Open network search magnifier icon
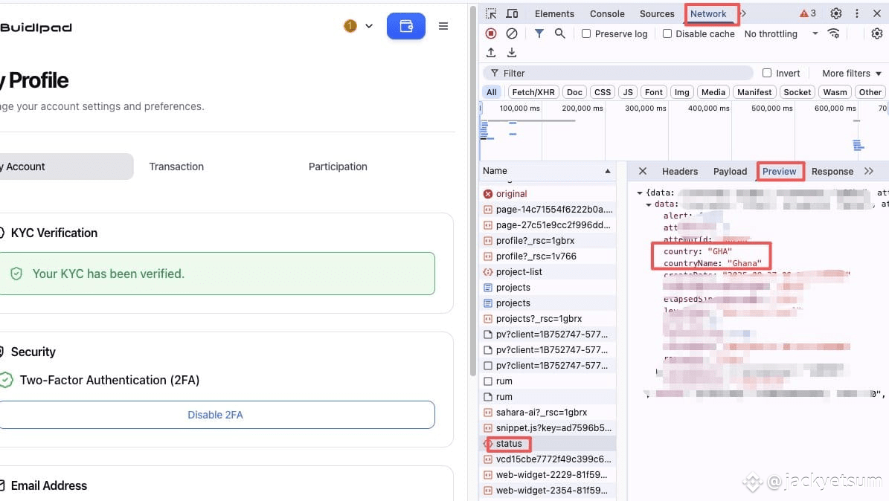Viewport: 889px width, 501px height. coord(559,33)
